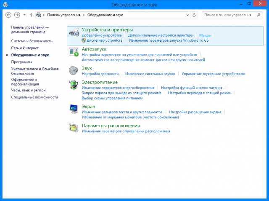Open the Параметры расположения icon
The height and width of the screenshot is (201, 269).
pyautogui.click(x=74, y=128)
